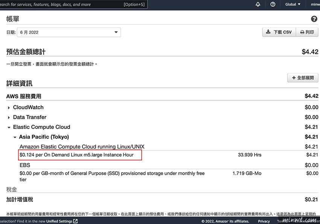
Task: Open the notifications bell icon
Action: pos(258,4)
